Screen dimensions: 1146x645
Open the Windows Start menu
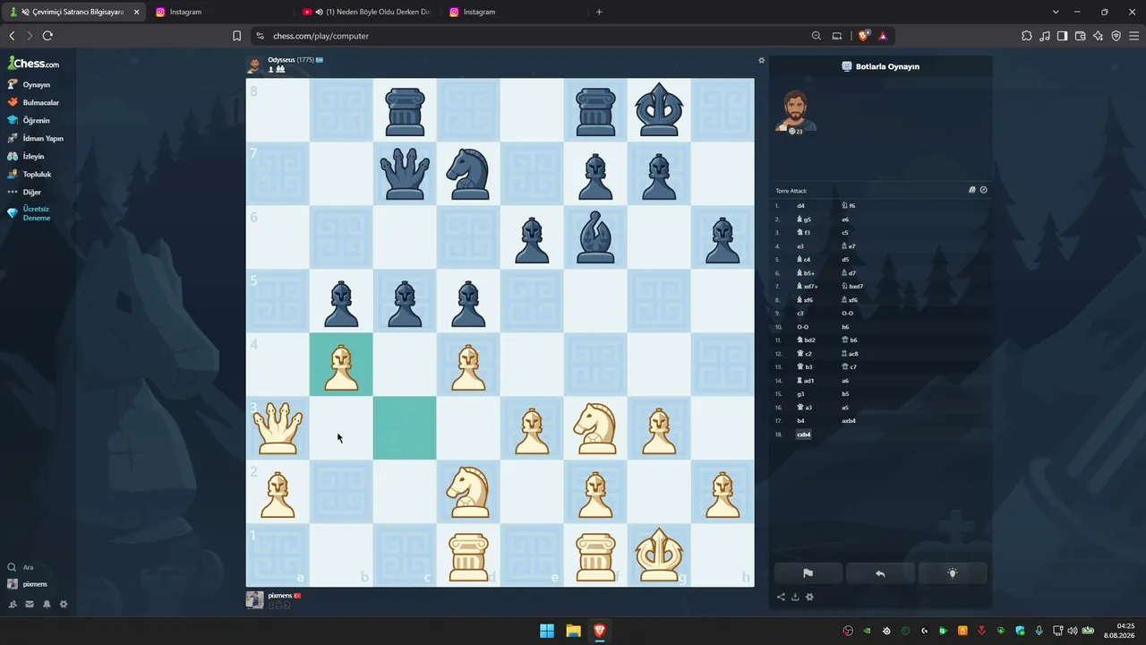[547, 631]
